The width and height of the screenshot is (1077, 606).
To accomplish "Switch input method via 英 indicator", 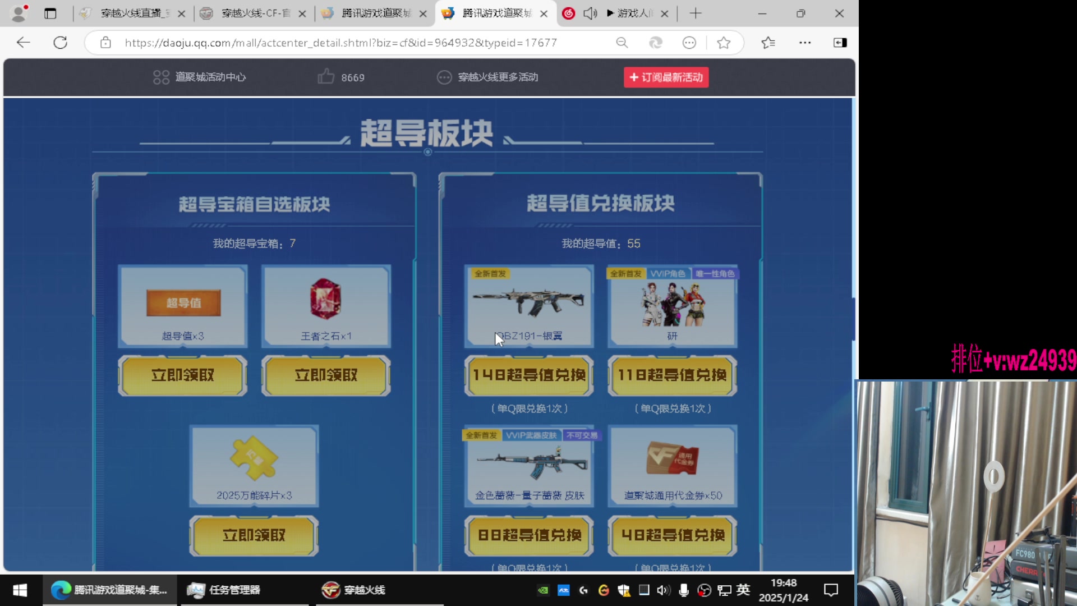I will point(743,590).
